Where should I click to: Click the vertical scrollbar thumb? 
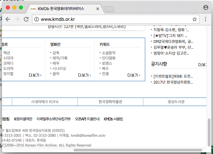click(x=209, y=132)
